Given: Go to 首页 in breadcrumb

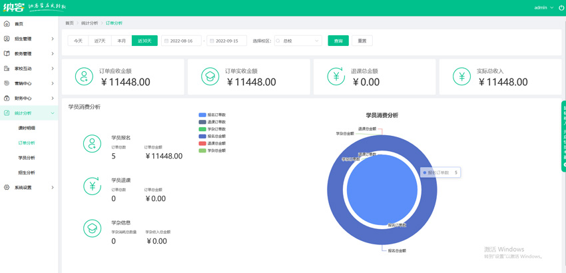Looking at the screenshot, I should [69, 23].
